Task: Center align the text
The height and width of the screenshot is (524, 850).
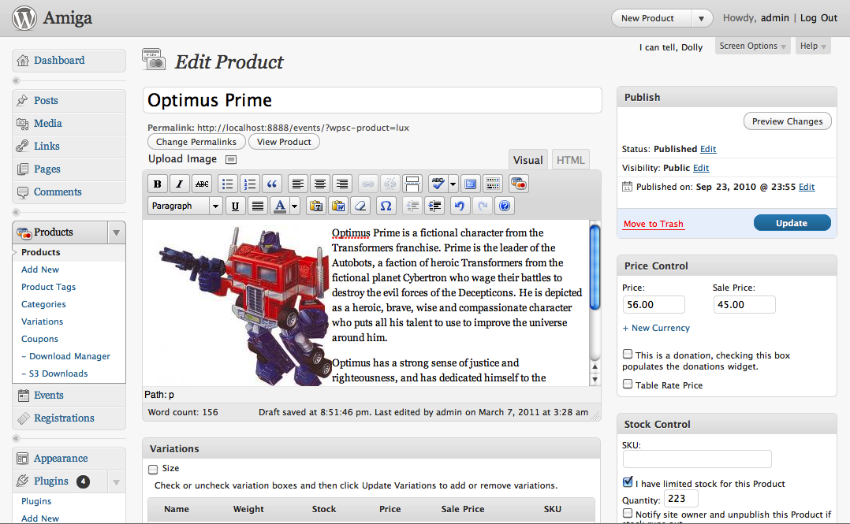Action: (x=320, y=184)
